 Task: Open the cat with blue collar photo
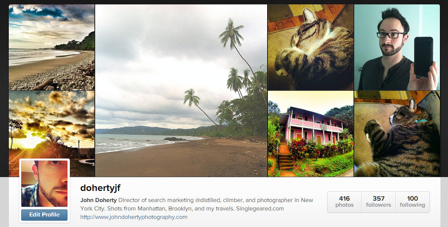(397, 134)
